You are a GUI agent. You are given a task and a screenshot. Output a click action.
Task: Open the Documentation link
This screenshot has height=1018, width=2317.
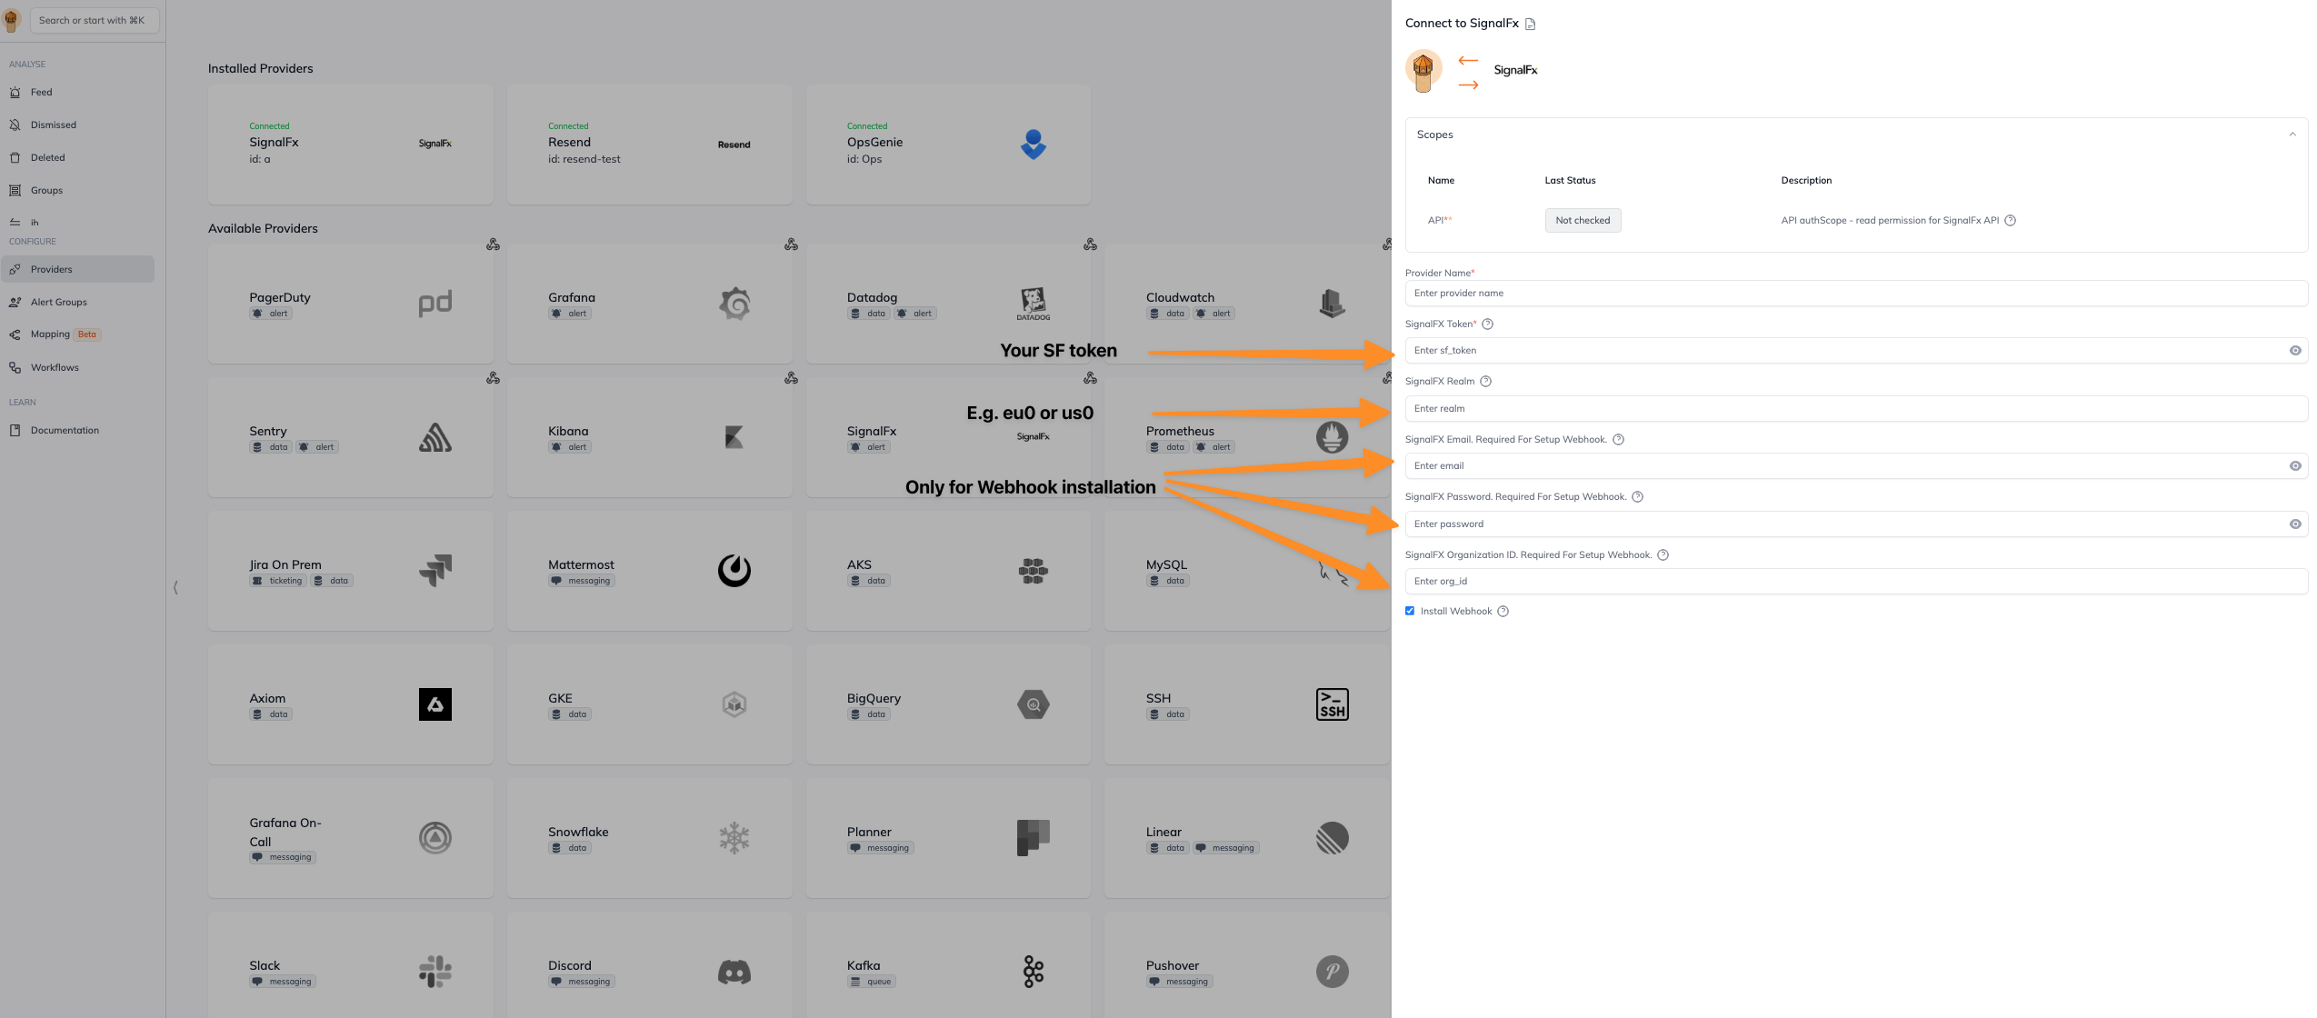(65, 431)
